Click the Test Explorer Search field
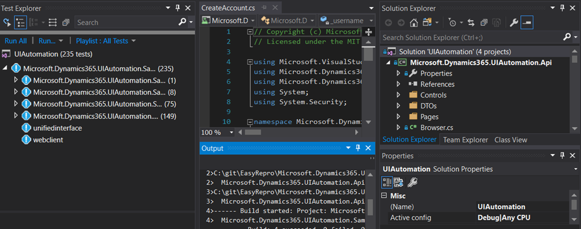Image resolution: width=581 pixels, height=229 pixels. 125,22
